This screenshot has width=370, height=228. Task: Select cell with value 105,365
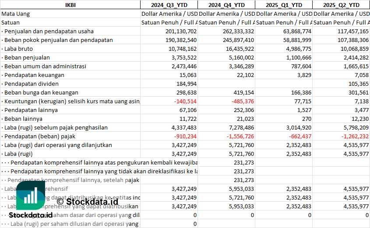[x=341, y=84]
